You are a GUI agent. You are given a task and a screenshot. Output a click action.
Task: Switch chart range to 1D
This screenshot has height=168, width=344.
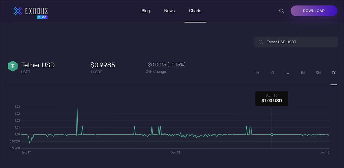click(272, 73)
